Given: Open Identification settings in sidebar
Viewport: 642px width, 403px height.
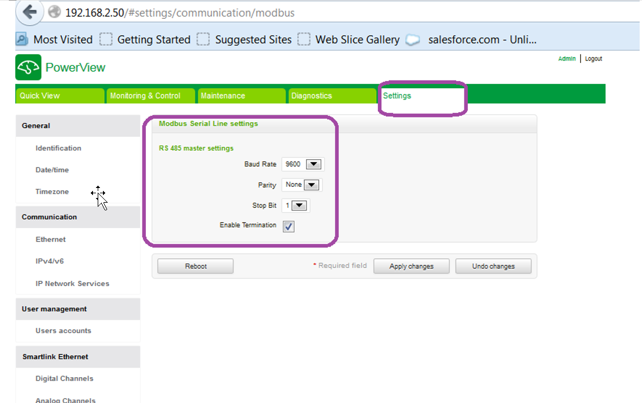Looking at the screenshot, I should 58,148.
